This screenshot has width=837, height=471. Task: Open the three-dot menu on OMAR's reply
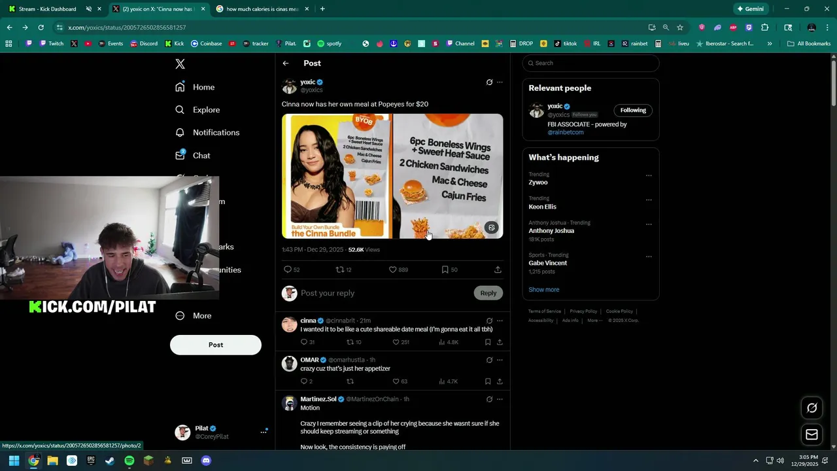tap(500, 360)
